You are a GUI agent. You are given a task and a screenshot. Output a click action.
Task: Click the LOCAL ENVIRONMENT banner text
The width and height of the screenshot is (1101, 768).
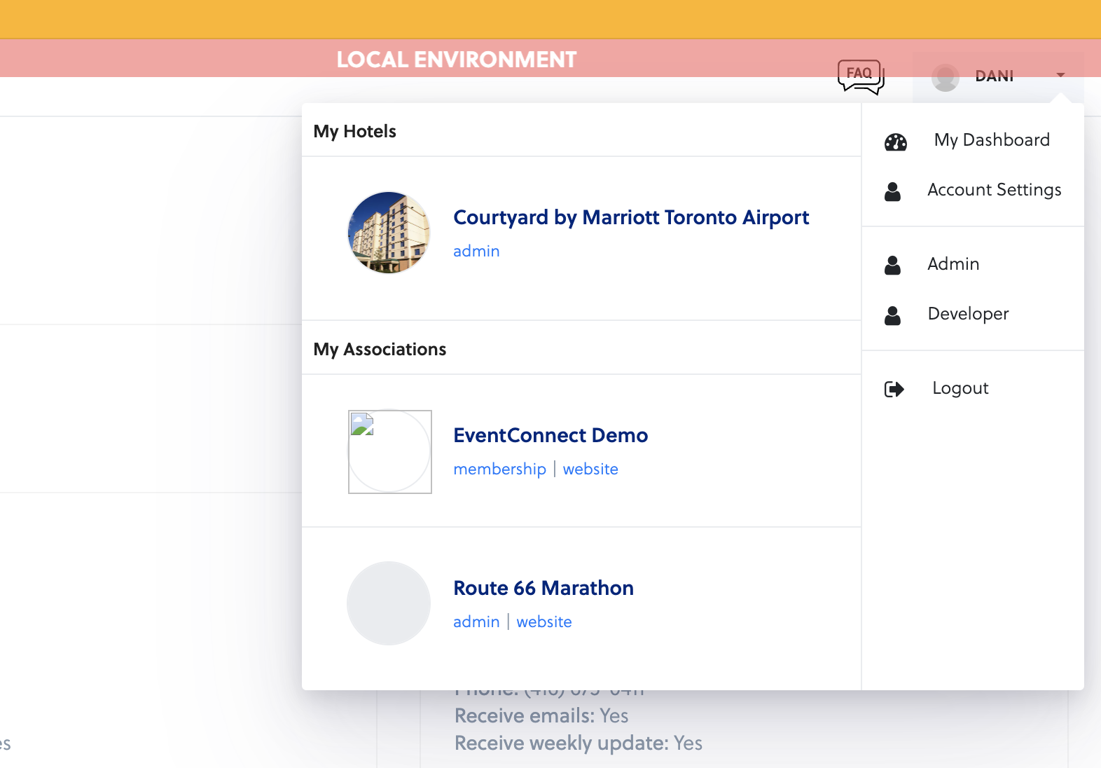point(457,60)
